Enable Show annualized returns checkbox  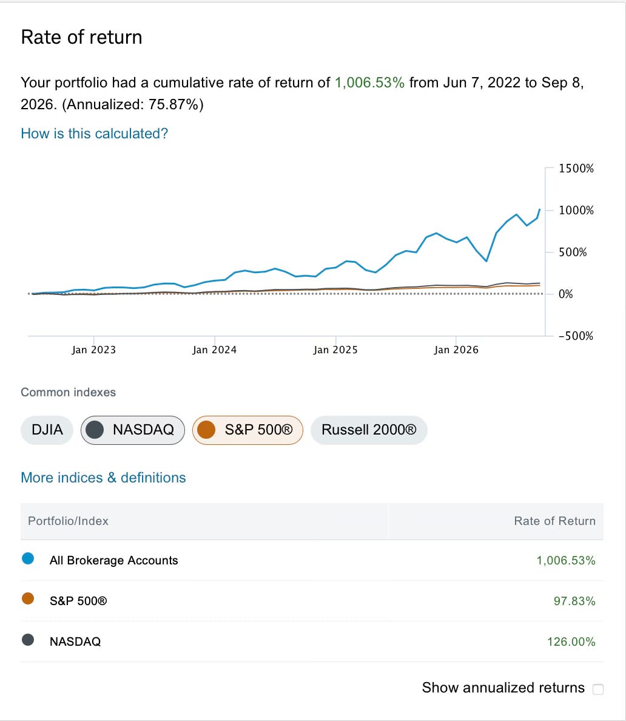click(598, 689)
